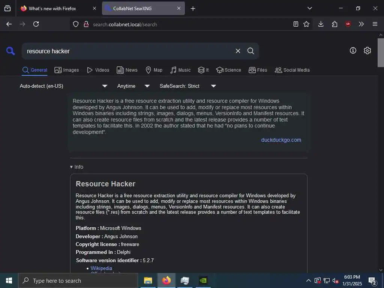Click the SearXNG magnifier logo icon
Viewport: 384px width, 288px height.
point(10,51)
